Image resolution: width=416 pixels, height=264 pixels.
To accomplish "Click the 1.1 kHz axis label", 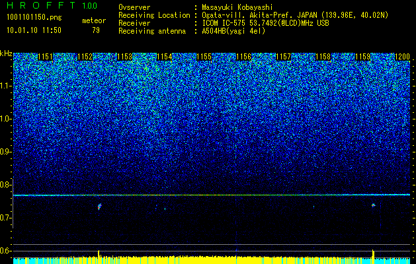I will coord(6,86).
